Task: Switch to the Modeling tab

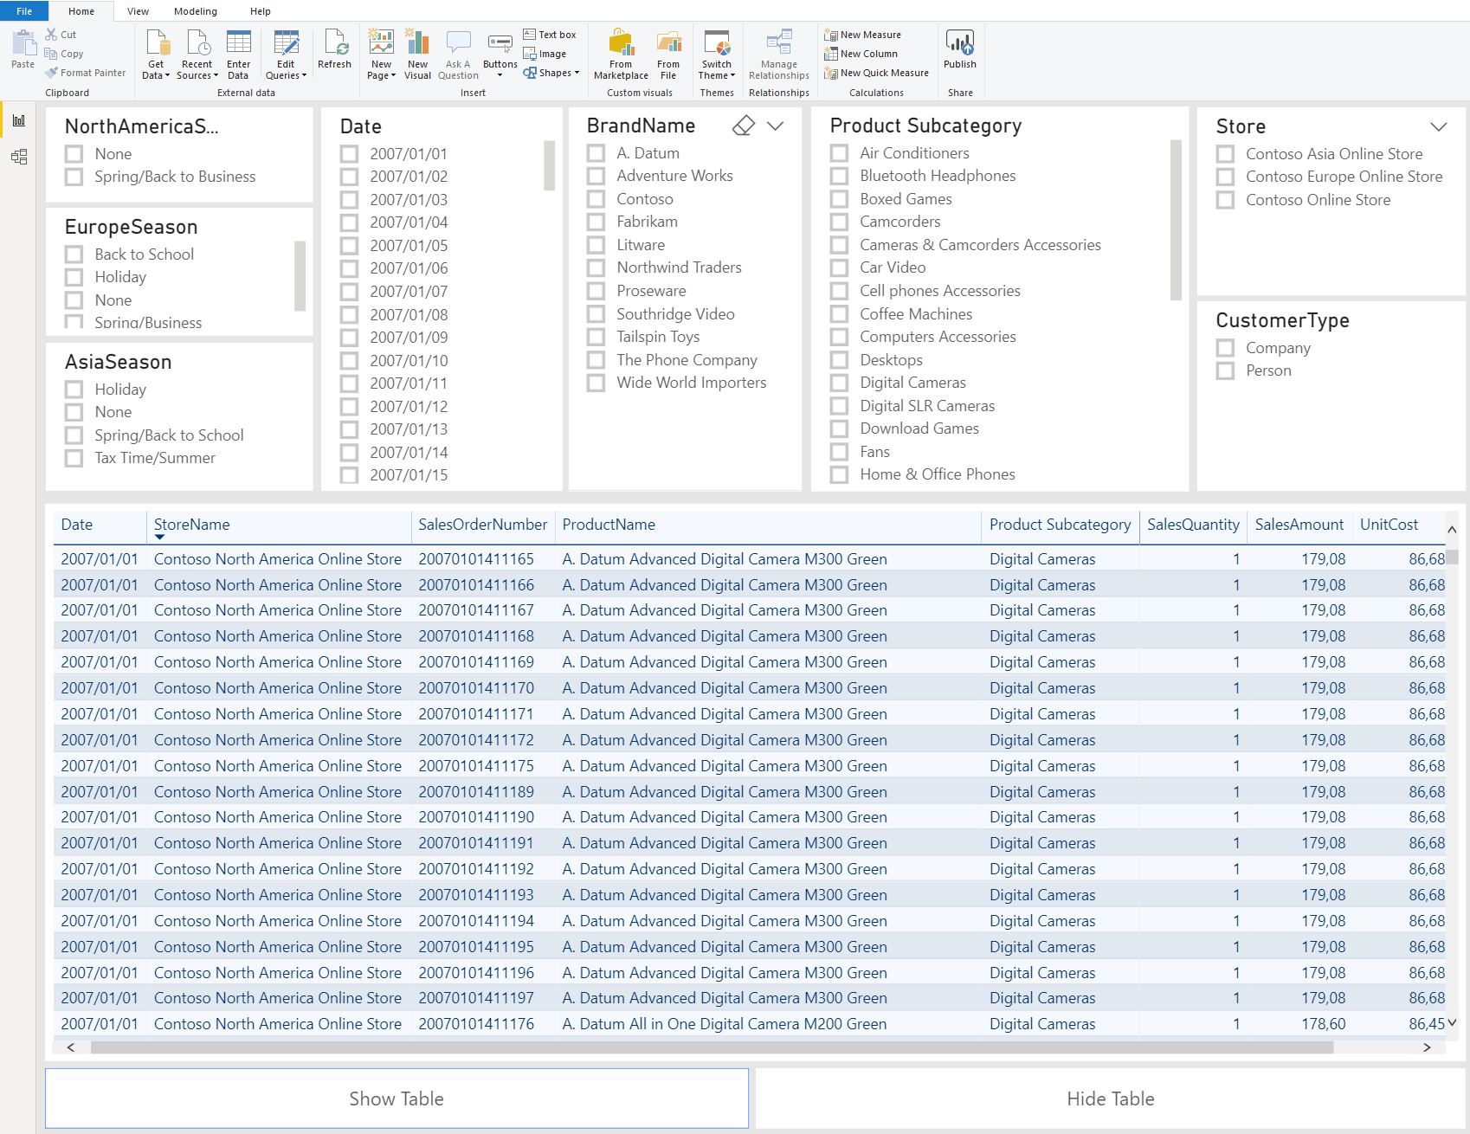Action: [196, 11]
